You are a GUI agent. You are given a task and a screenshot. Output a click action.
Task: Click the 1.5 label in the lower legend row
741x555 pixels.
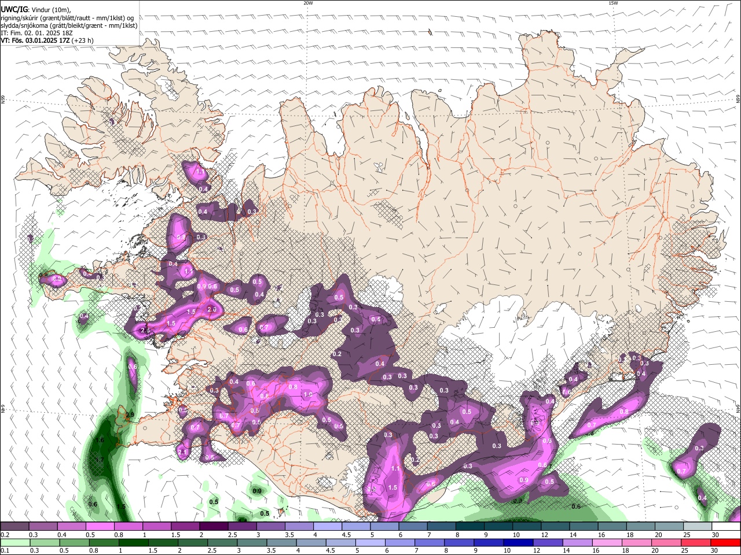click(x=153, y=551)
